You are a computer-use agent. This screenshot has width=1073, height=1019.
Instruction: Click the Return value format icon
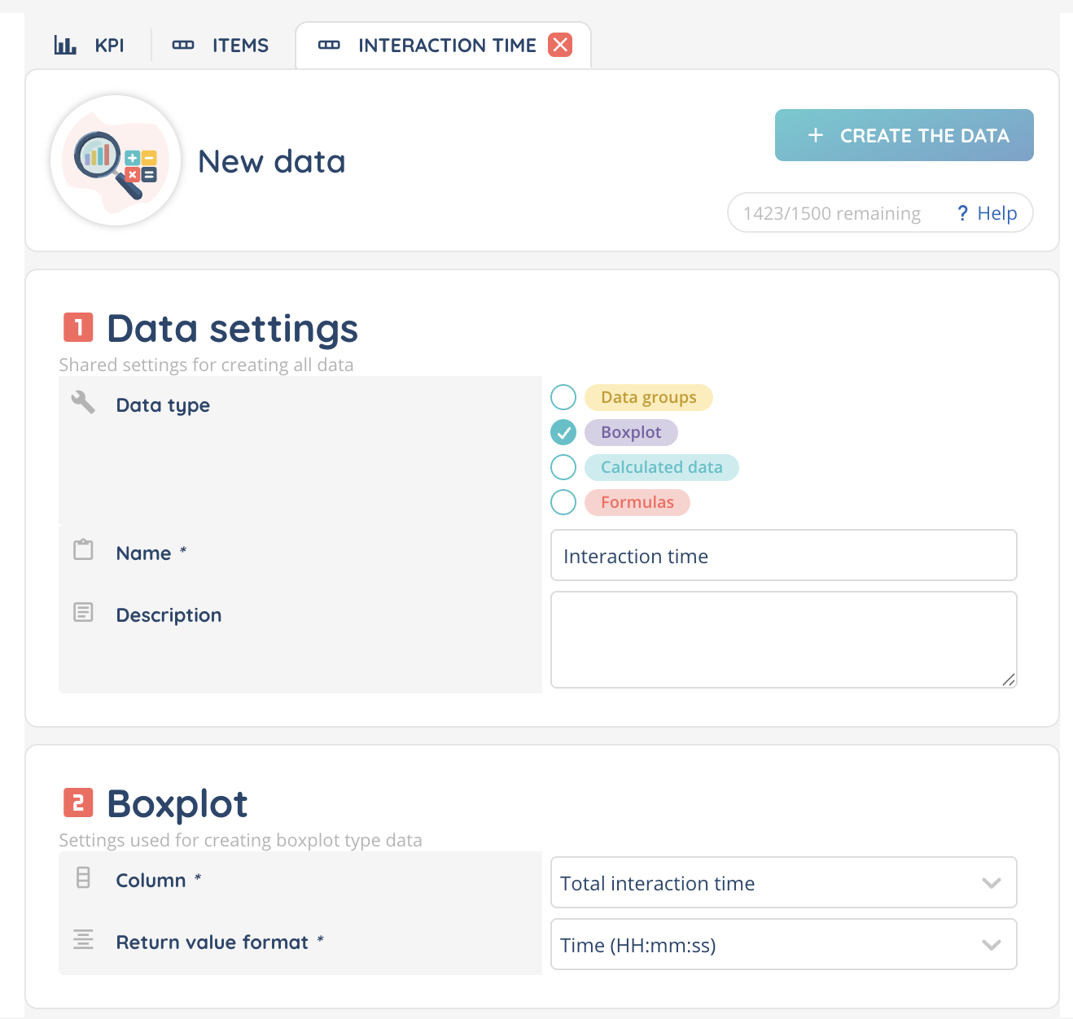(83, 939)
